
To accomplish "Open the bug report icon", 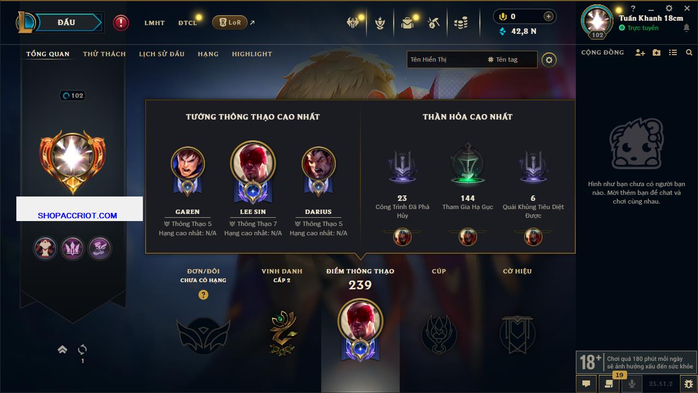I will coord(689,384).
